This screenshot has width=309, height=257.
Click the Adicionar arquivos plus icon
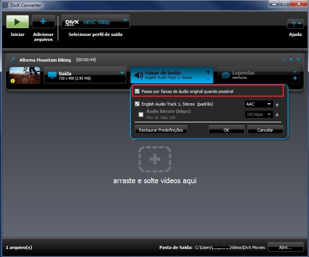43,21
